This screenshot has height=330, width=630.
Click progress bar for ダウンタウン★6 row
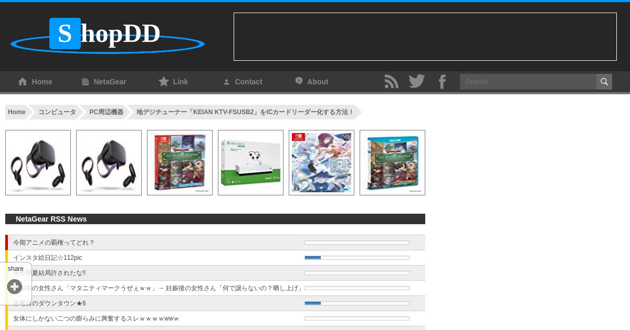(x=357, y=303)
